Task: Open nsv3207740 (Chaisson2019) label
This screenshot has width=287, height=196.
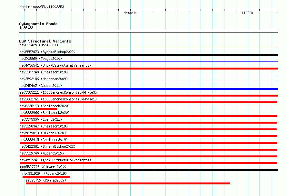Action: click(x=44, y=72)
